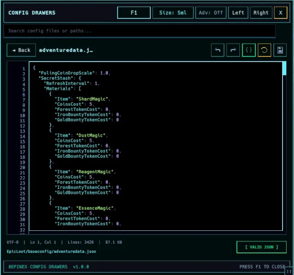
Task: Click the UTF-8 encoding label
Action: coord(12,242)
